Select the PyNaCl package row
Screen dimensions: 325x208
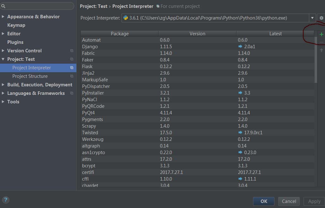click(197, 99)
